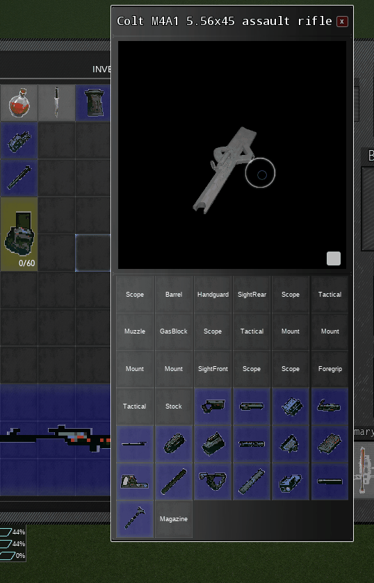Open the Foregrip mod slot
The height and width of the screenshot is (583, 374).
pyautogui.click(x=330, y=369)
